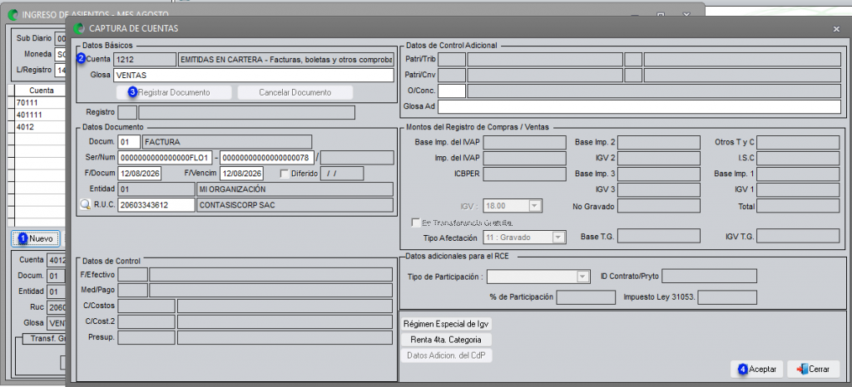Open Renta 4ta. Categoria
This screenshot has width=852, height=387.
point(446,340)
